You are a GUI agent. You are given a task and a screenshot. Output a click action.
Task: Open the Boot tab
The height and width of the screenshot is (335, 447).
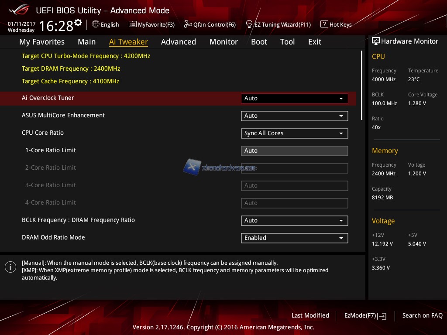[x=259, y=42]
